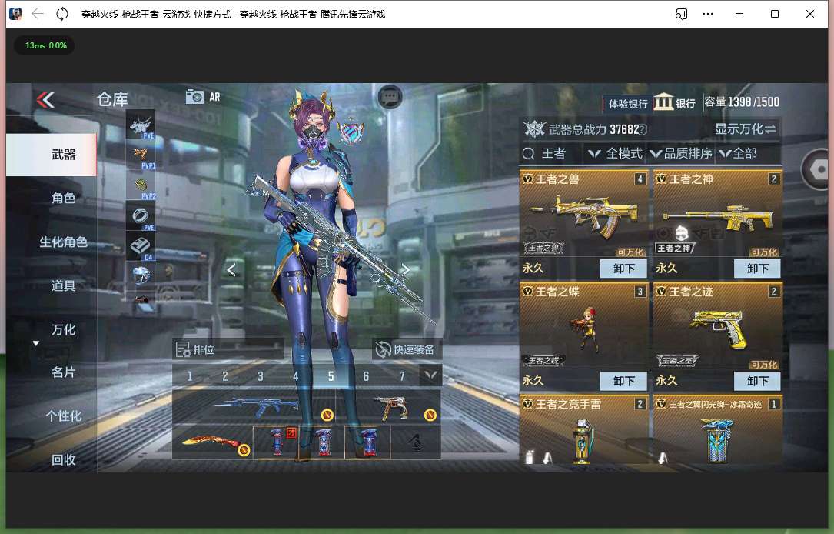Select the third grenade slot
This screenshot has width=834, height=534.
click(368, 442)
